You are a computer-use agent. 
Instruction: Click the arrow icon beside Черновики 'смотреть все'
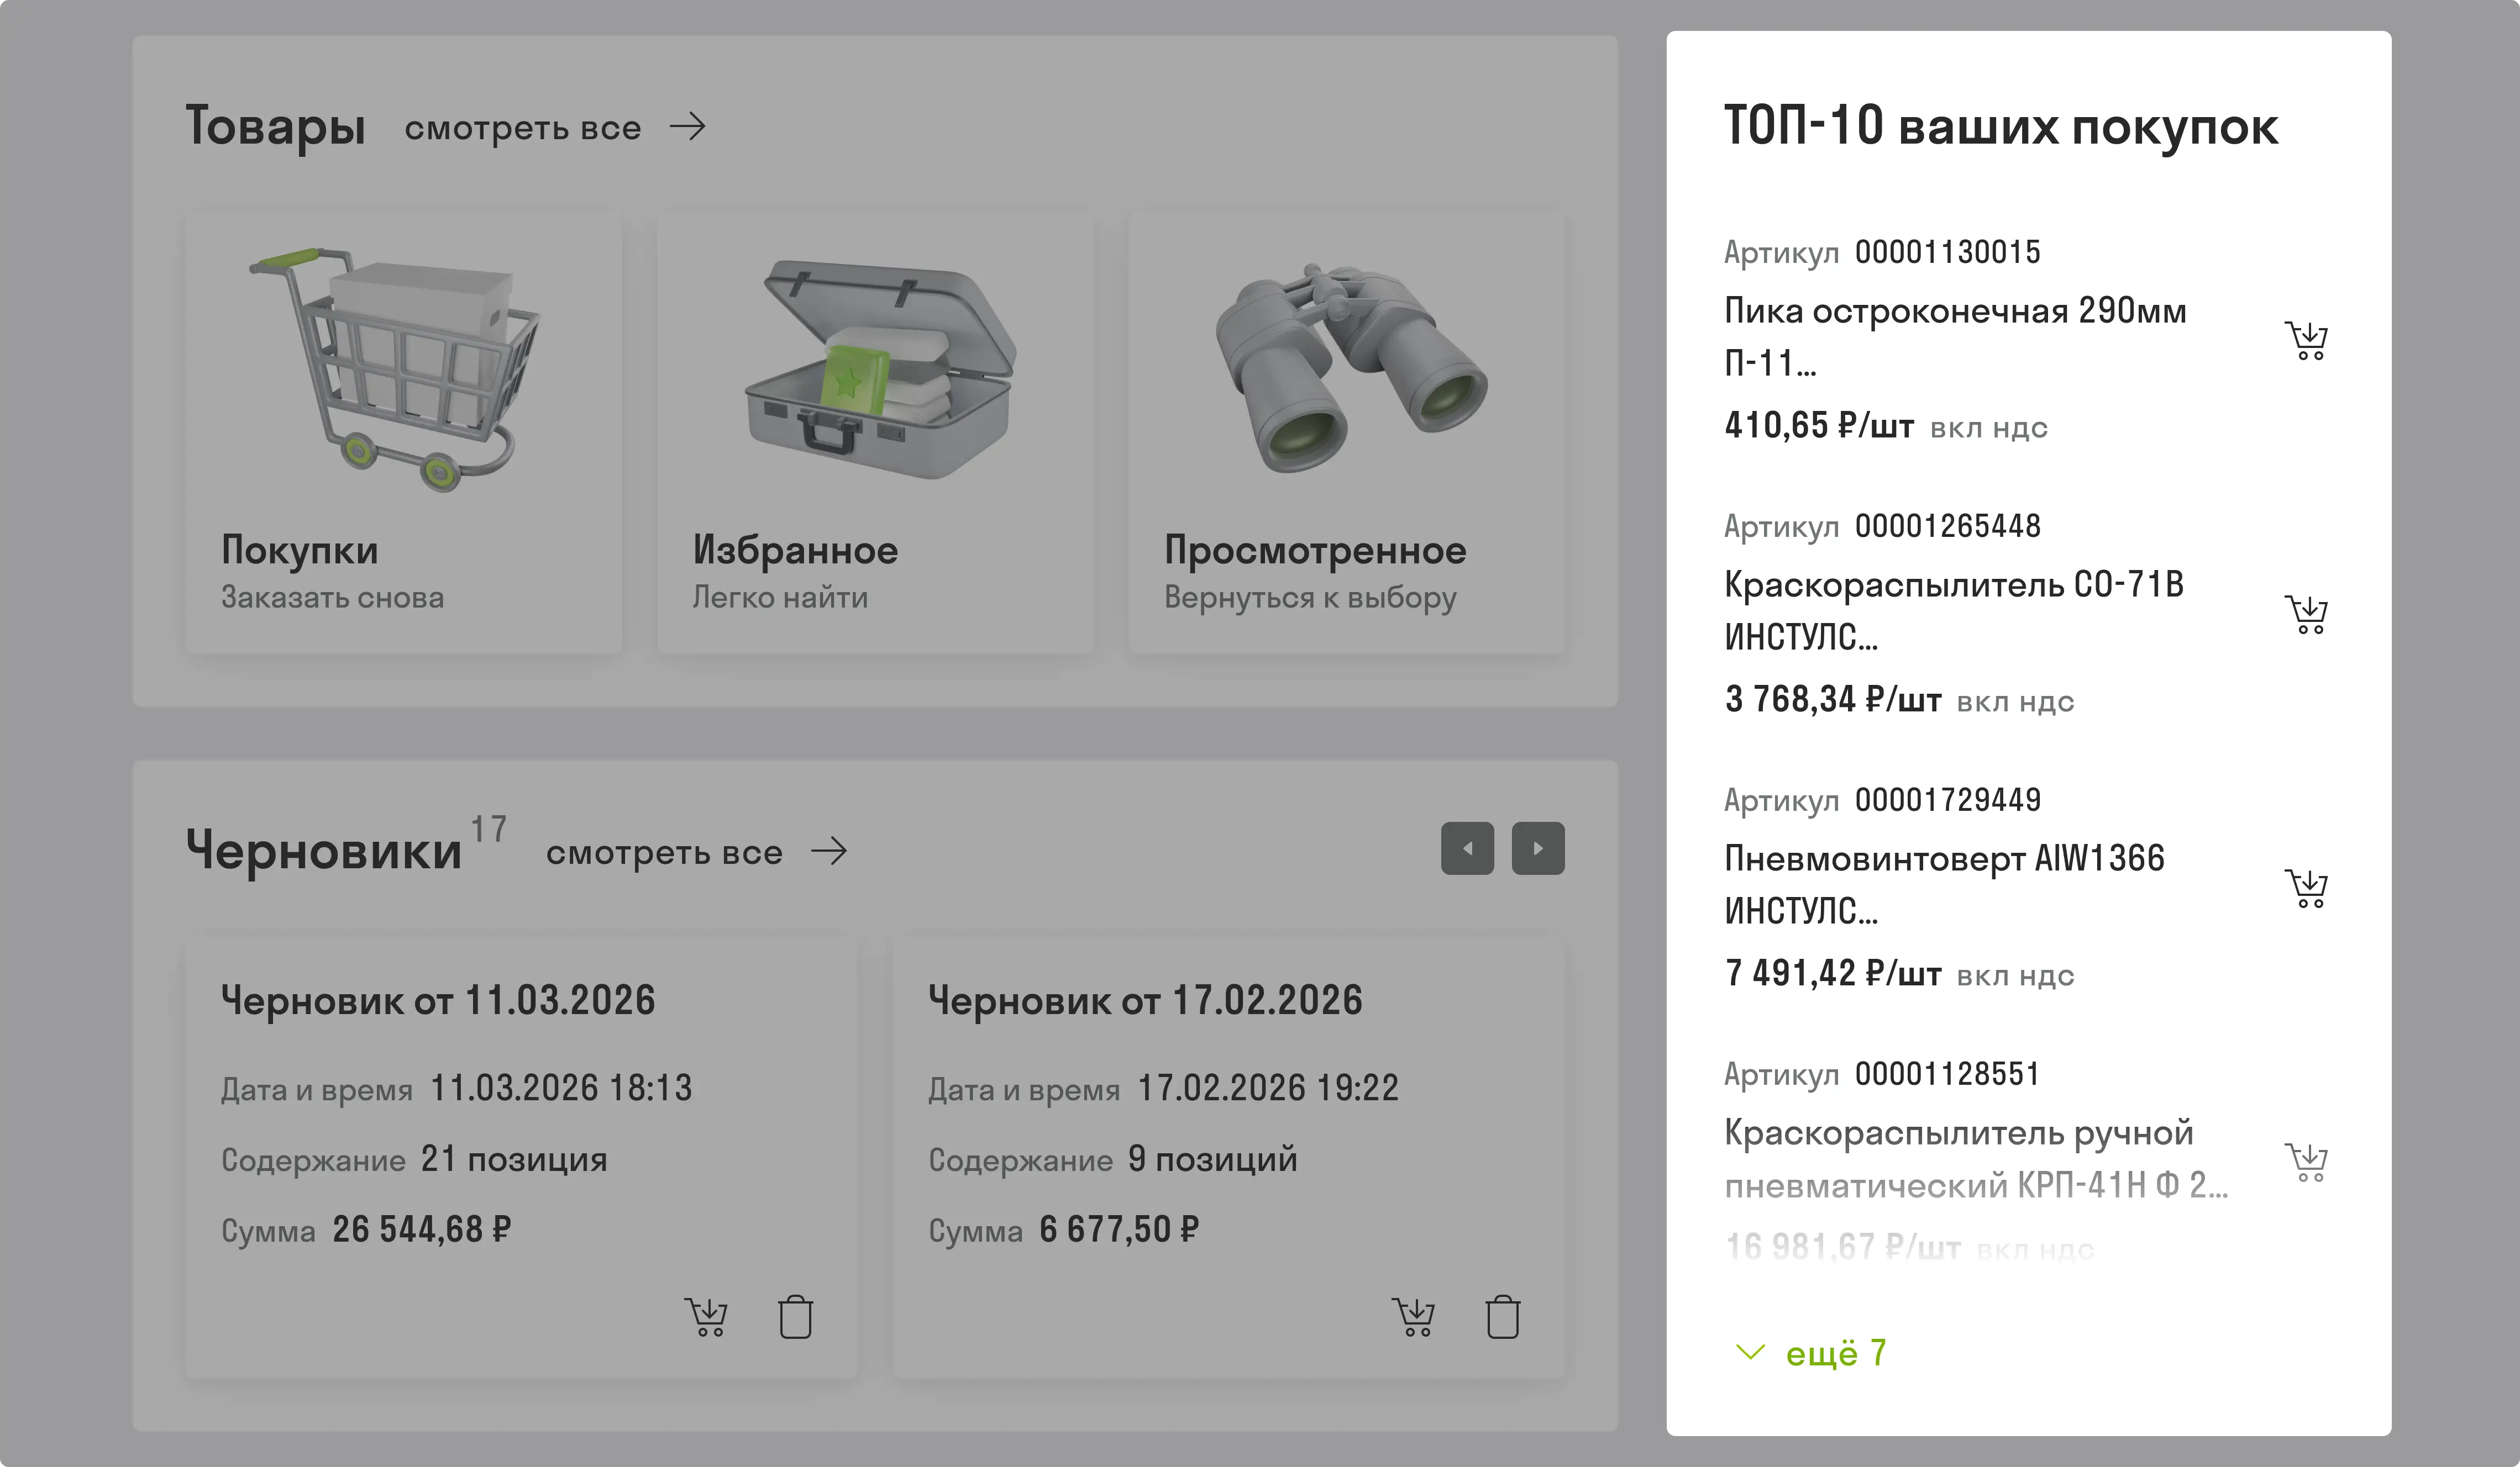tap(829, 851)
